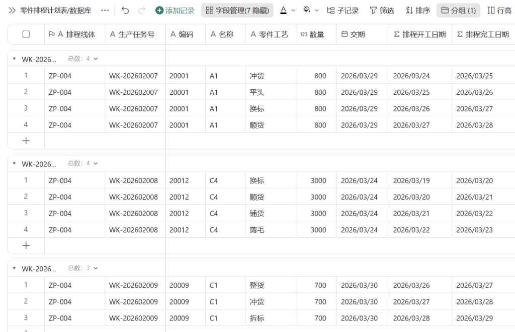The image size is (515, 332).
Task: Open the 排序 sort option
Action: (418, 11)
